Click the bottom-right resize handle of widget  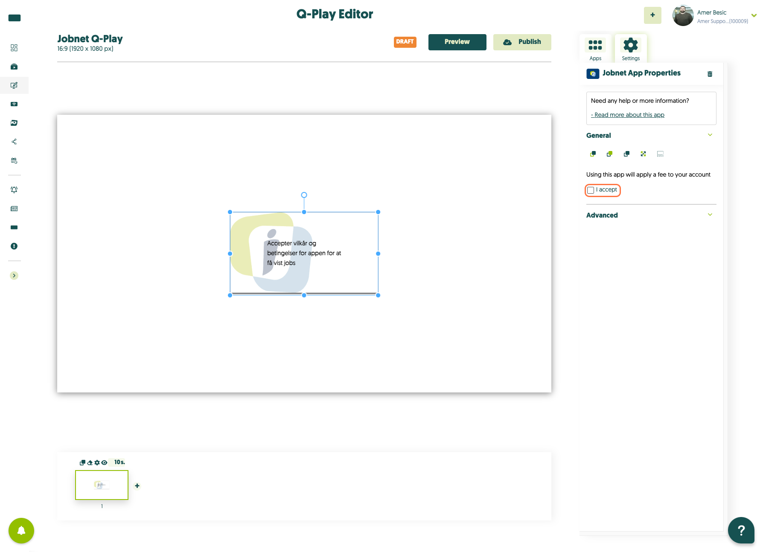coord(378,295)
